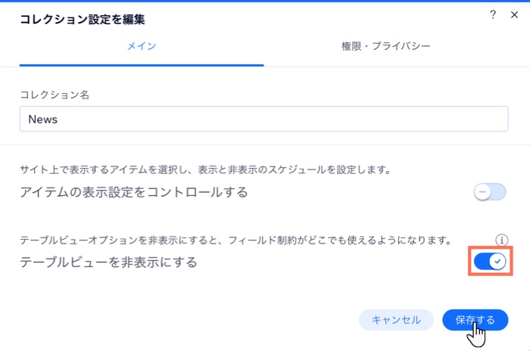
Task: Switch to the メイン tab
Action: [x=141, y=46]
